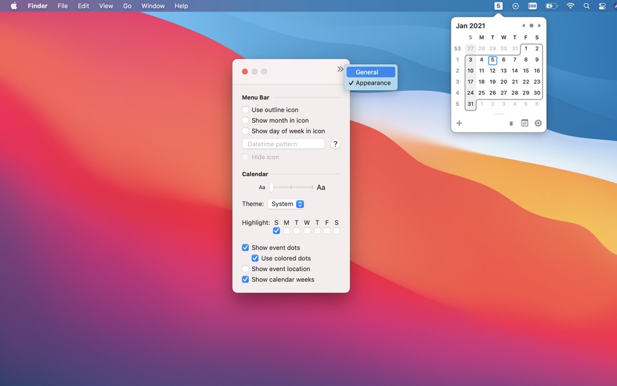Open the Help menu
This screenshot has width=617, height=386.
coord(181,6)
